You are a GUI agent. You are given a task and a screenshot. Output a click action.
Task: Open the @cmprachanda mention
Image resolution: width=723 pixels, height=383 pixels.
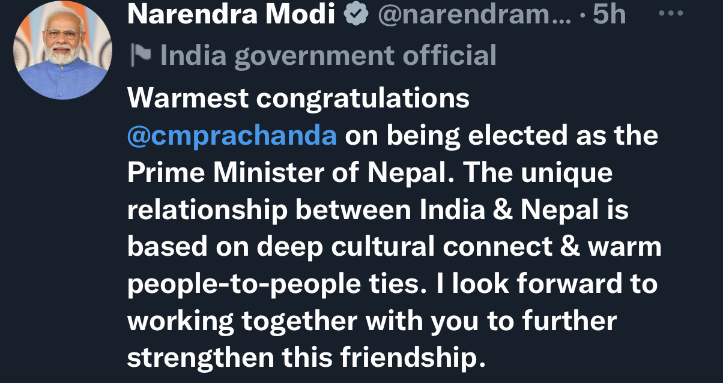point(232,136)
